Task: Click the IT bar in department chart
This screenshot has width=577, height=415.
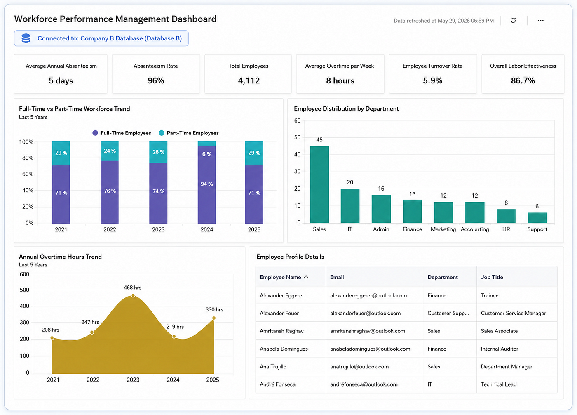Action: tap(350, 206)
